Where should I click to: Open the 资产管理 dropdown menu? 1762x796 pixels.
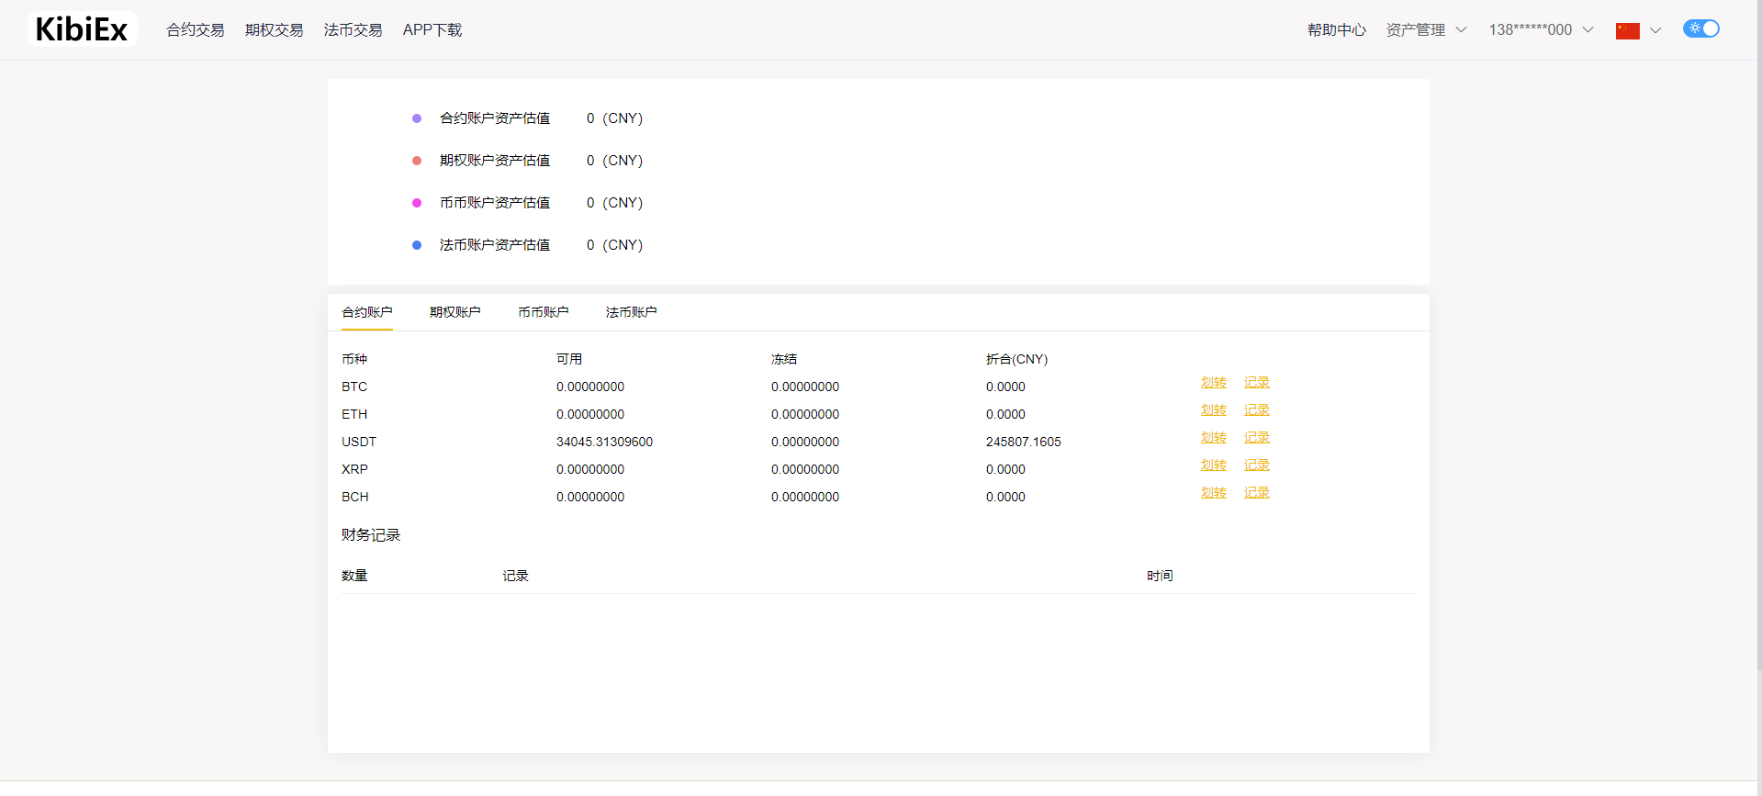1426,30
